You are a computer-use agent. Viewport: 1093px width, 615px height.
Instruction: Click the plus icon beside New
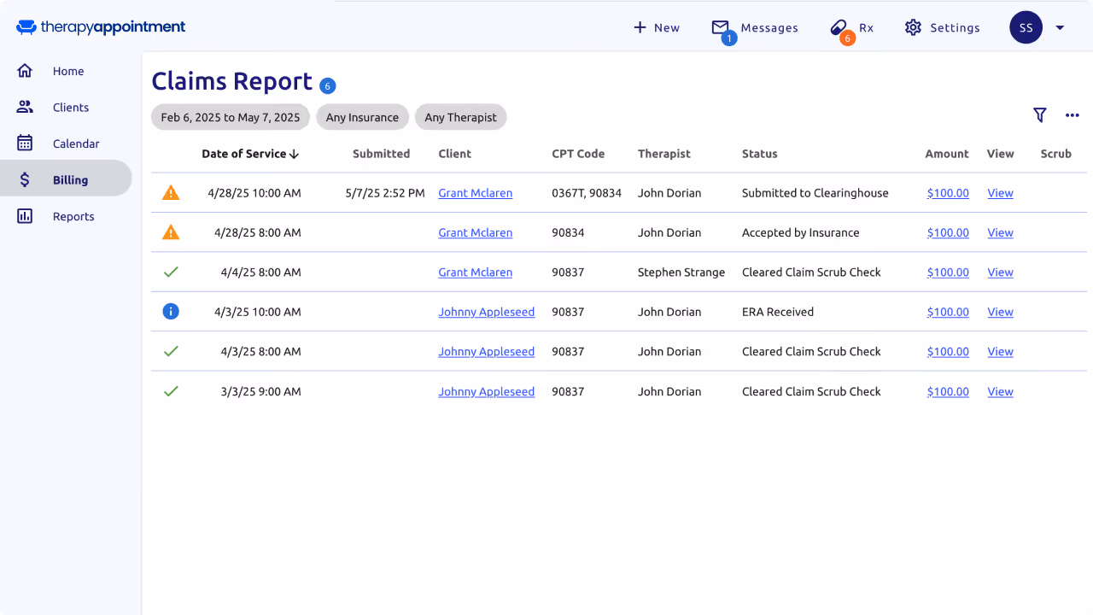640,27
